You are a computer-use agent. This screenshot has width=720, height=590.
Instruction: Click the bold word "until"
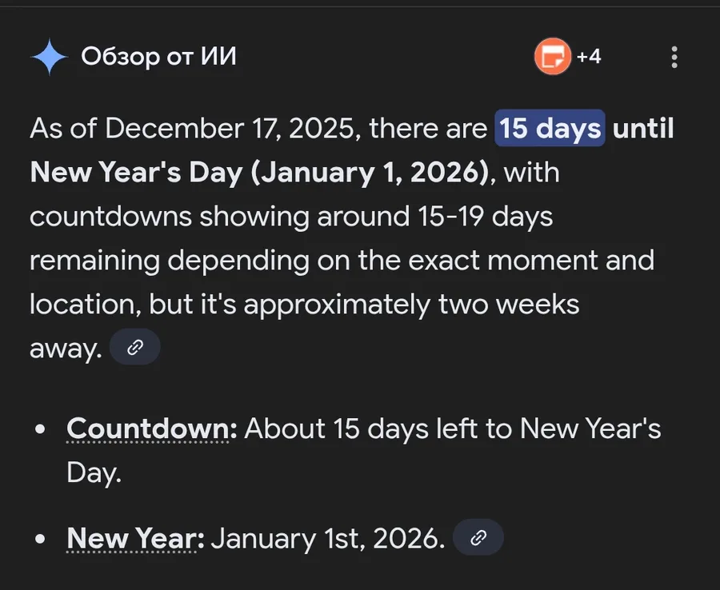coord(642,128)
